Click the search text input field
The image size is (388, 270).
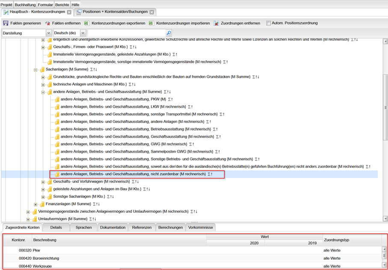[x=127, y=33]
